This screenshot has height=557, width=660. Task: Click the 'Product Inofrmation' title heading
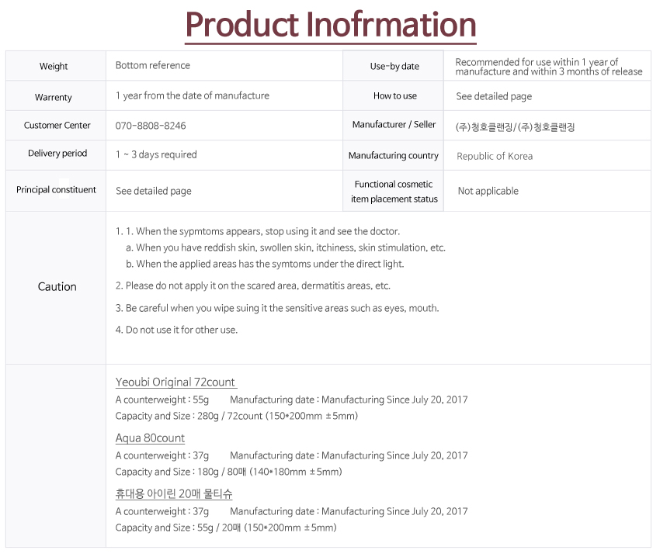(x=330, y=25)
